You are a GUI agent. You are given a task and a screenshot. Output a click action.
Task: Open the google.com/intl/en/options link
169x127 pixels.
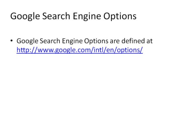pyautogui.click(x=80, y=50)
